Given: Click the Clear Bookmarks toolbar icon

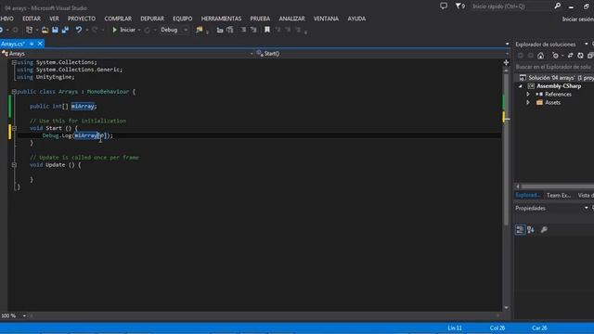Looking at the screenshot, I should click(298, 30).
